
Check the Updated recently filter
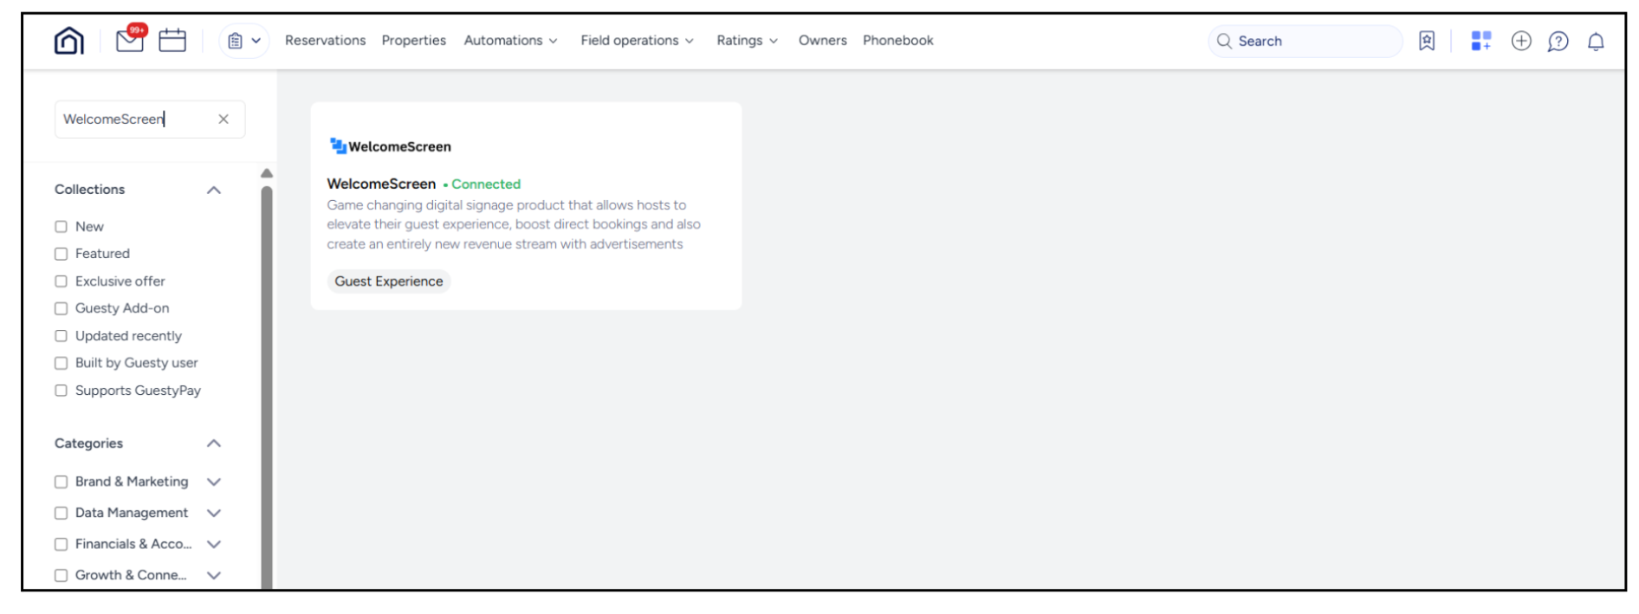(x=62, y=336)
